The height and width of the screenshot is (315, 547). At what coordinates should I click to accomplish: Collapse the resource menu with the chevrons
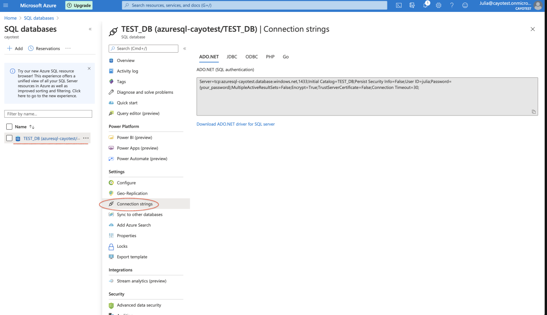point(185,49)
